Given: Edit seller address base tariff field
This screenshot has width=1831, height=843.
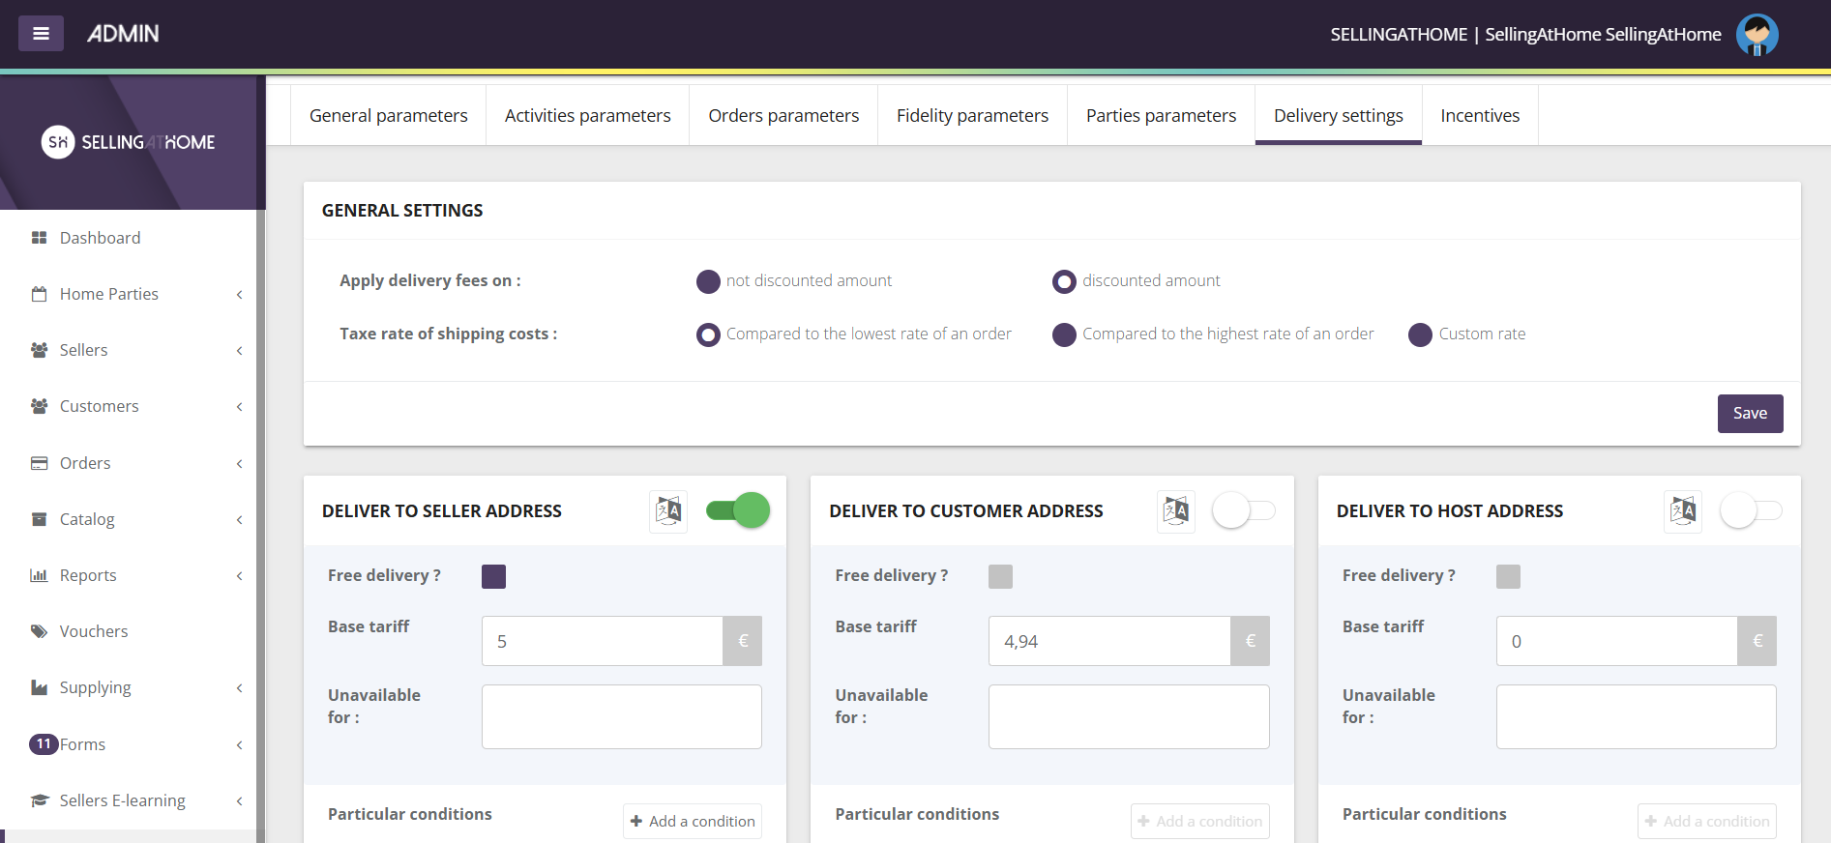Looking at the screenshot, I should pyautogui.click(x=602, y=641).
